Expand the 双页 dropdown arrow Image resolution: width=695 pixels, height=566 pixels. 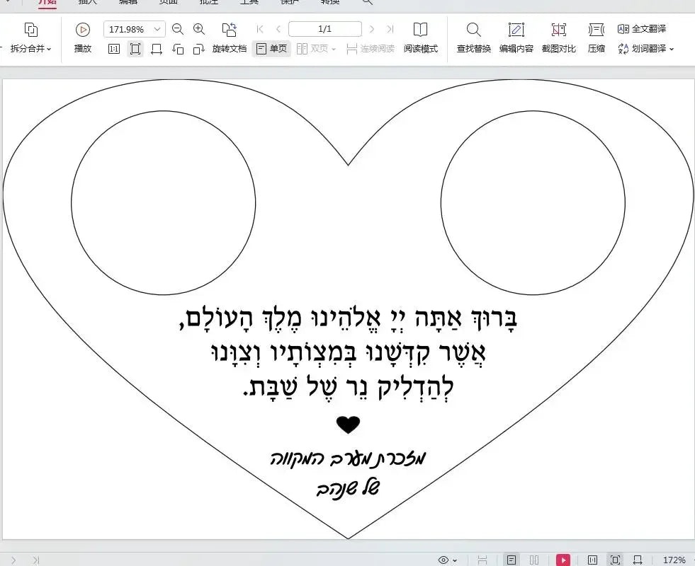[x=334, y=49]
